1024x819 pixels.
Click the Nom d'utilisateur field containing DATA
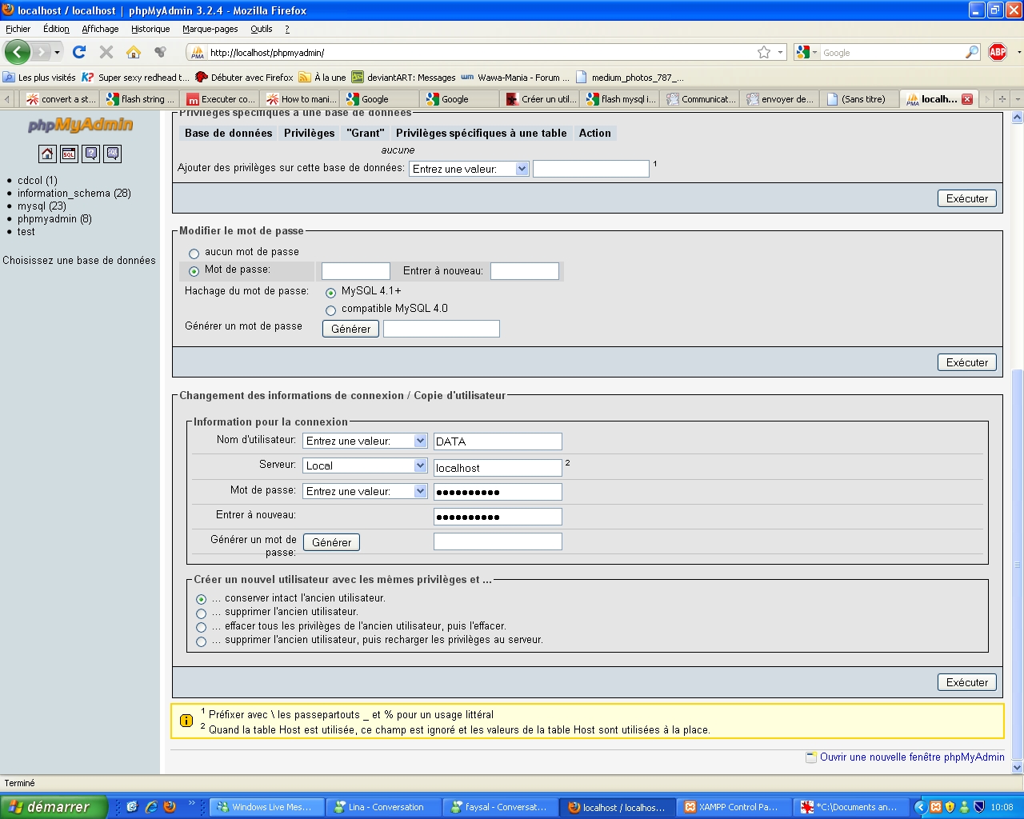tap(497, 441)
